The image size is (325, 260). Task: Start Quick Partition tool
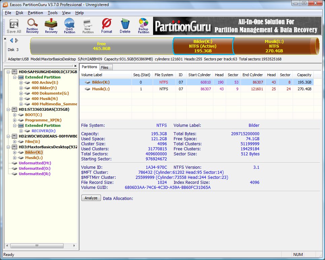(x=69, y=26)
